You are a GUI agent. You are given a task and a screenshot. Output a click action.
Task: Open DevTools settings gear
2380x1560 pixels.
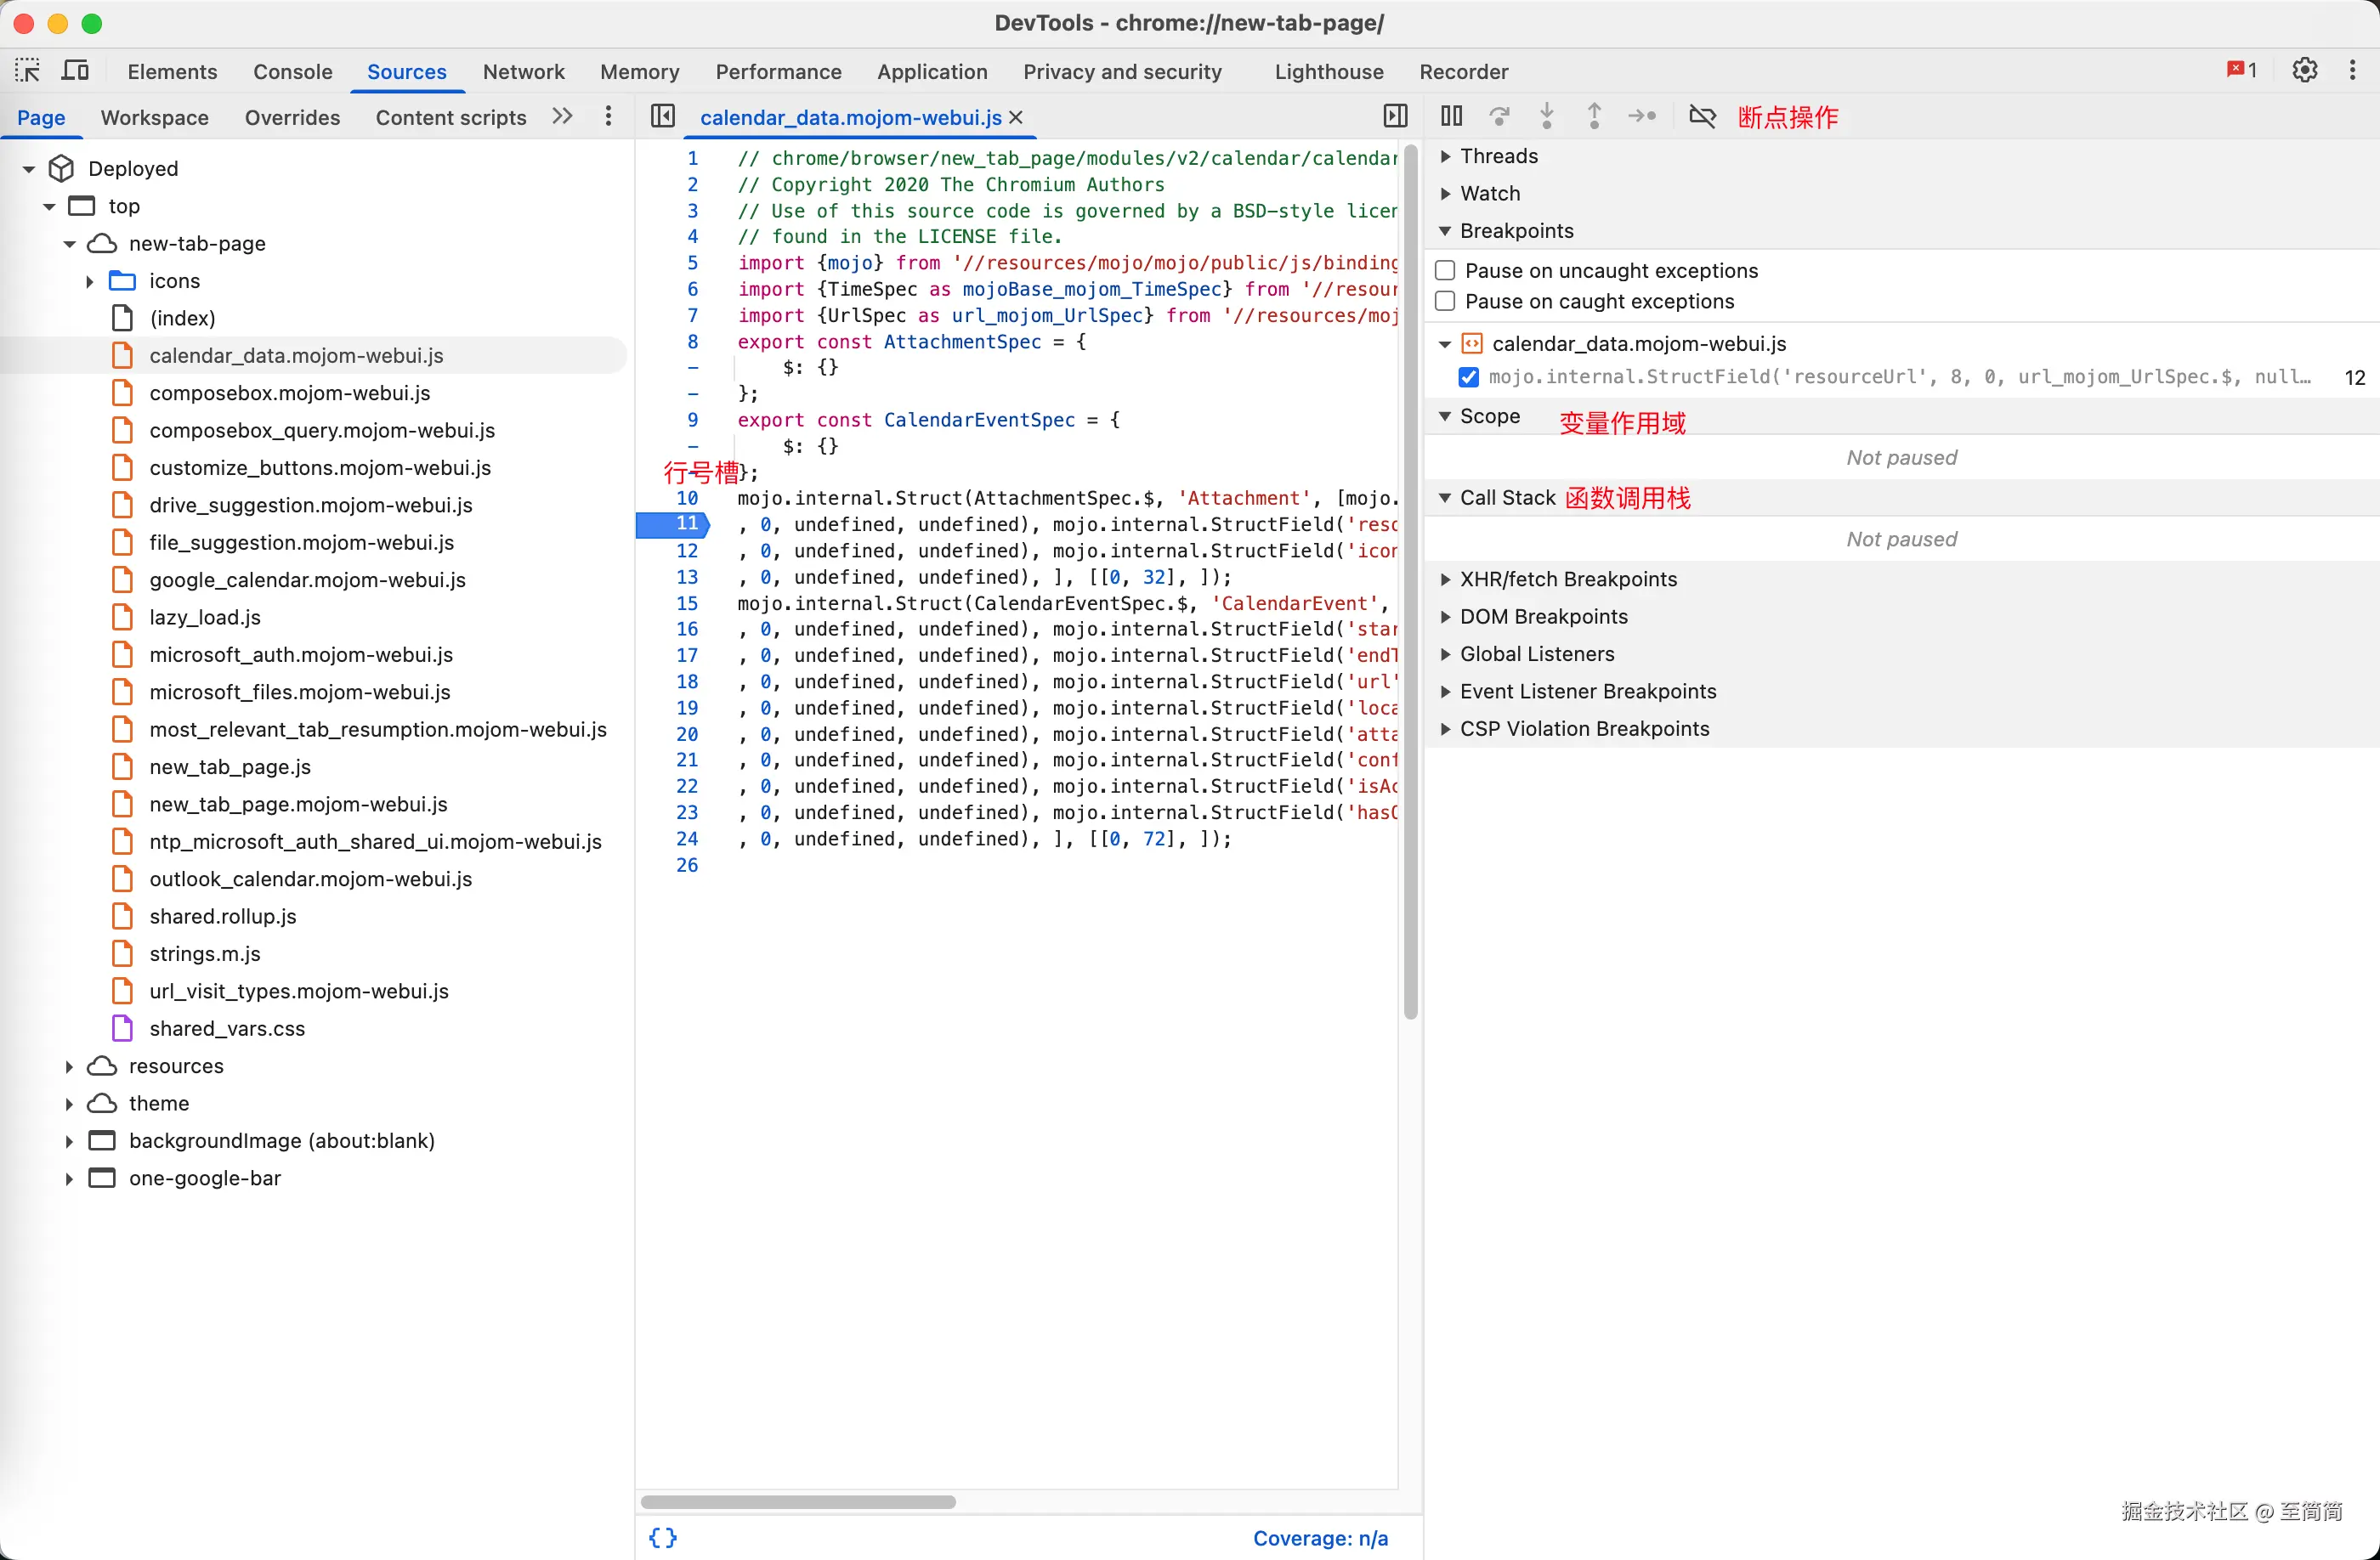tap(2304, 71)
